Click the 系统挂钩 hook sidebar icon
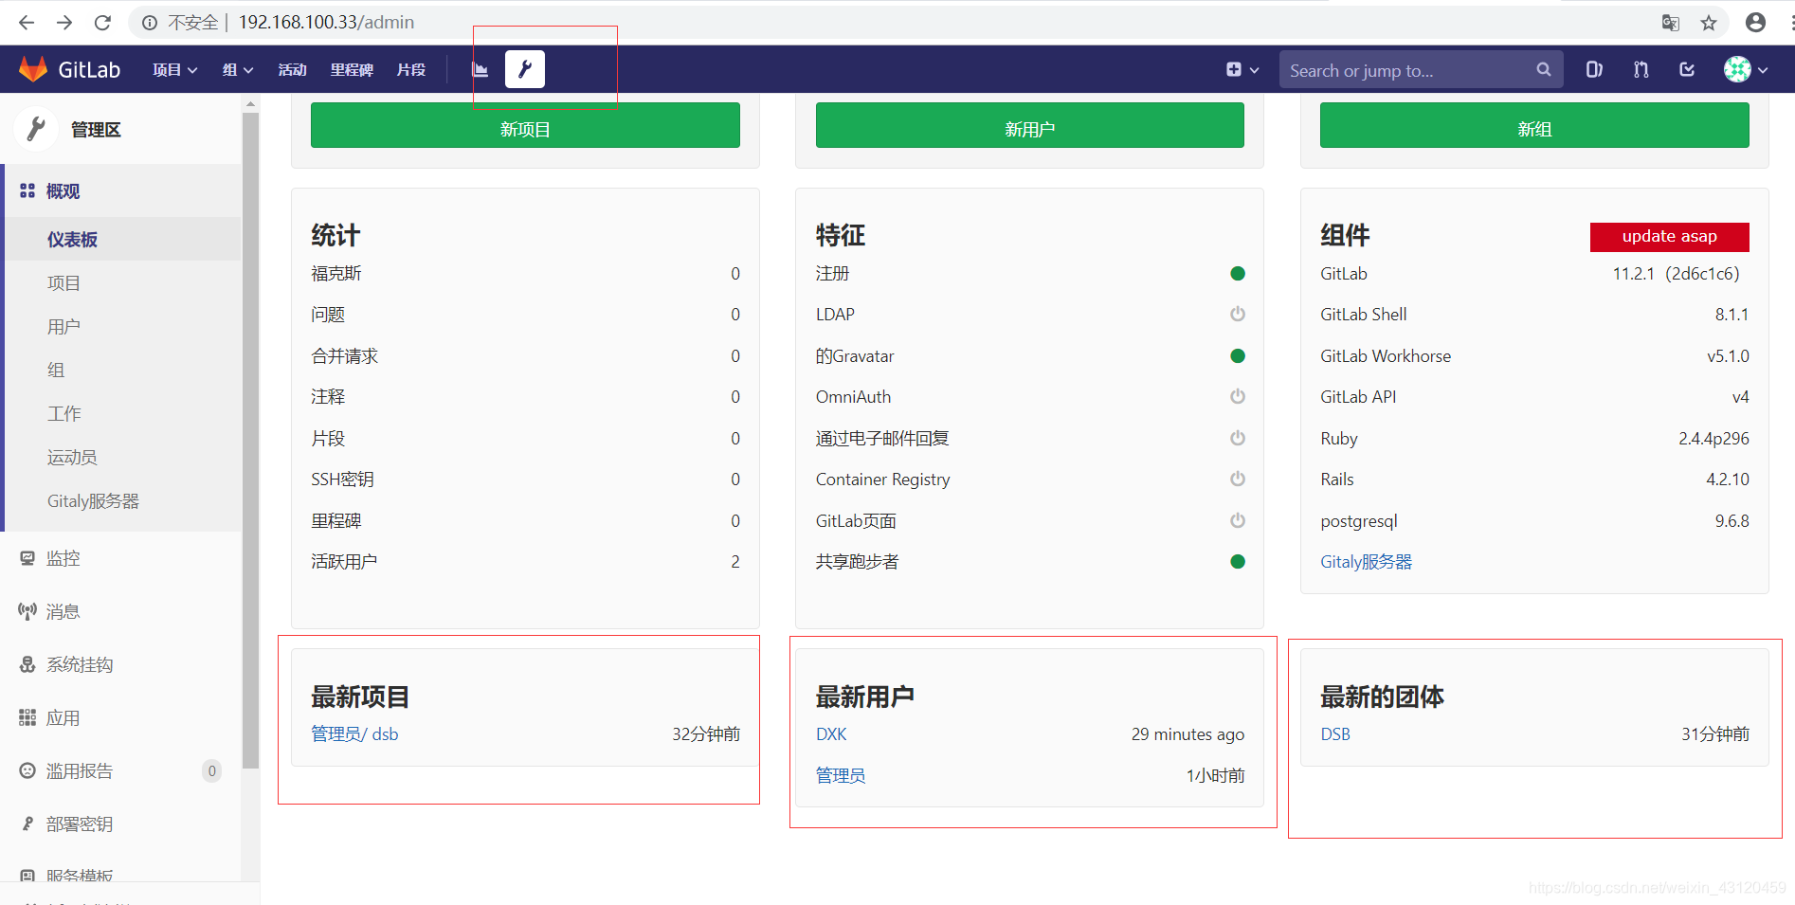This screenshot has width=1795, height=905. (x=27, y=665)
